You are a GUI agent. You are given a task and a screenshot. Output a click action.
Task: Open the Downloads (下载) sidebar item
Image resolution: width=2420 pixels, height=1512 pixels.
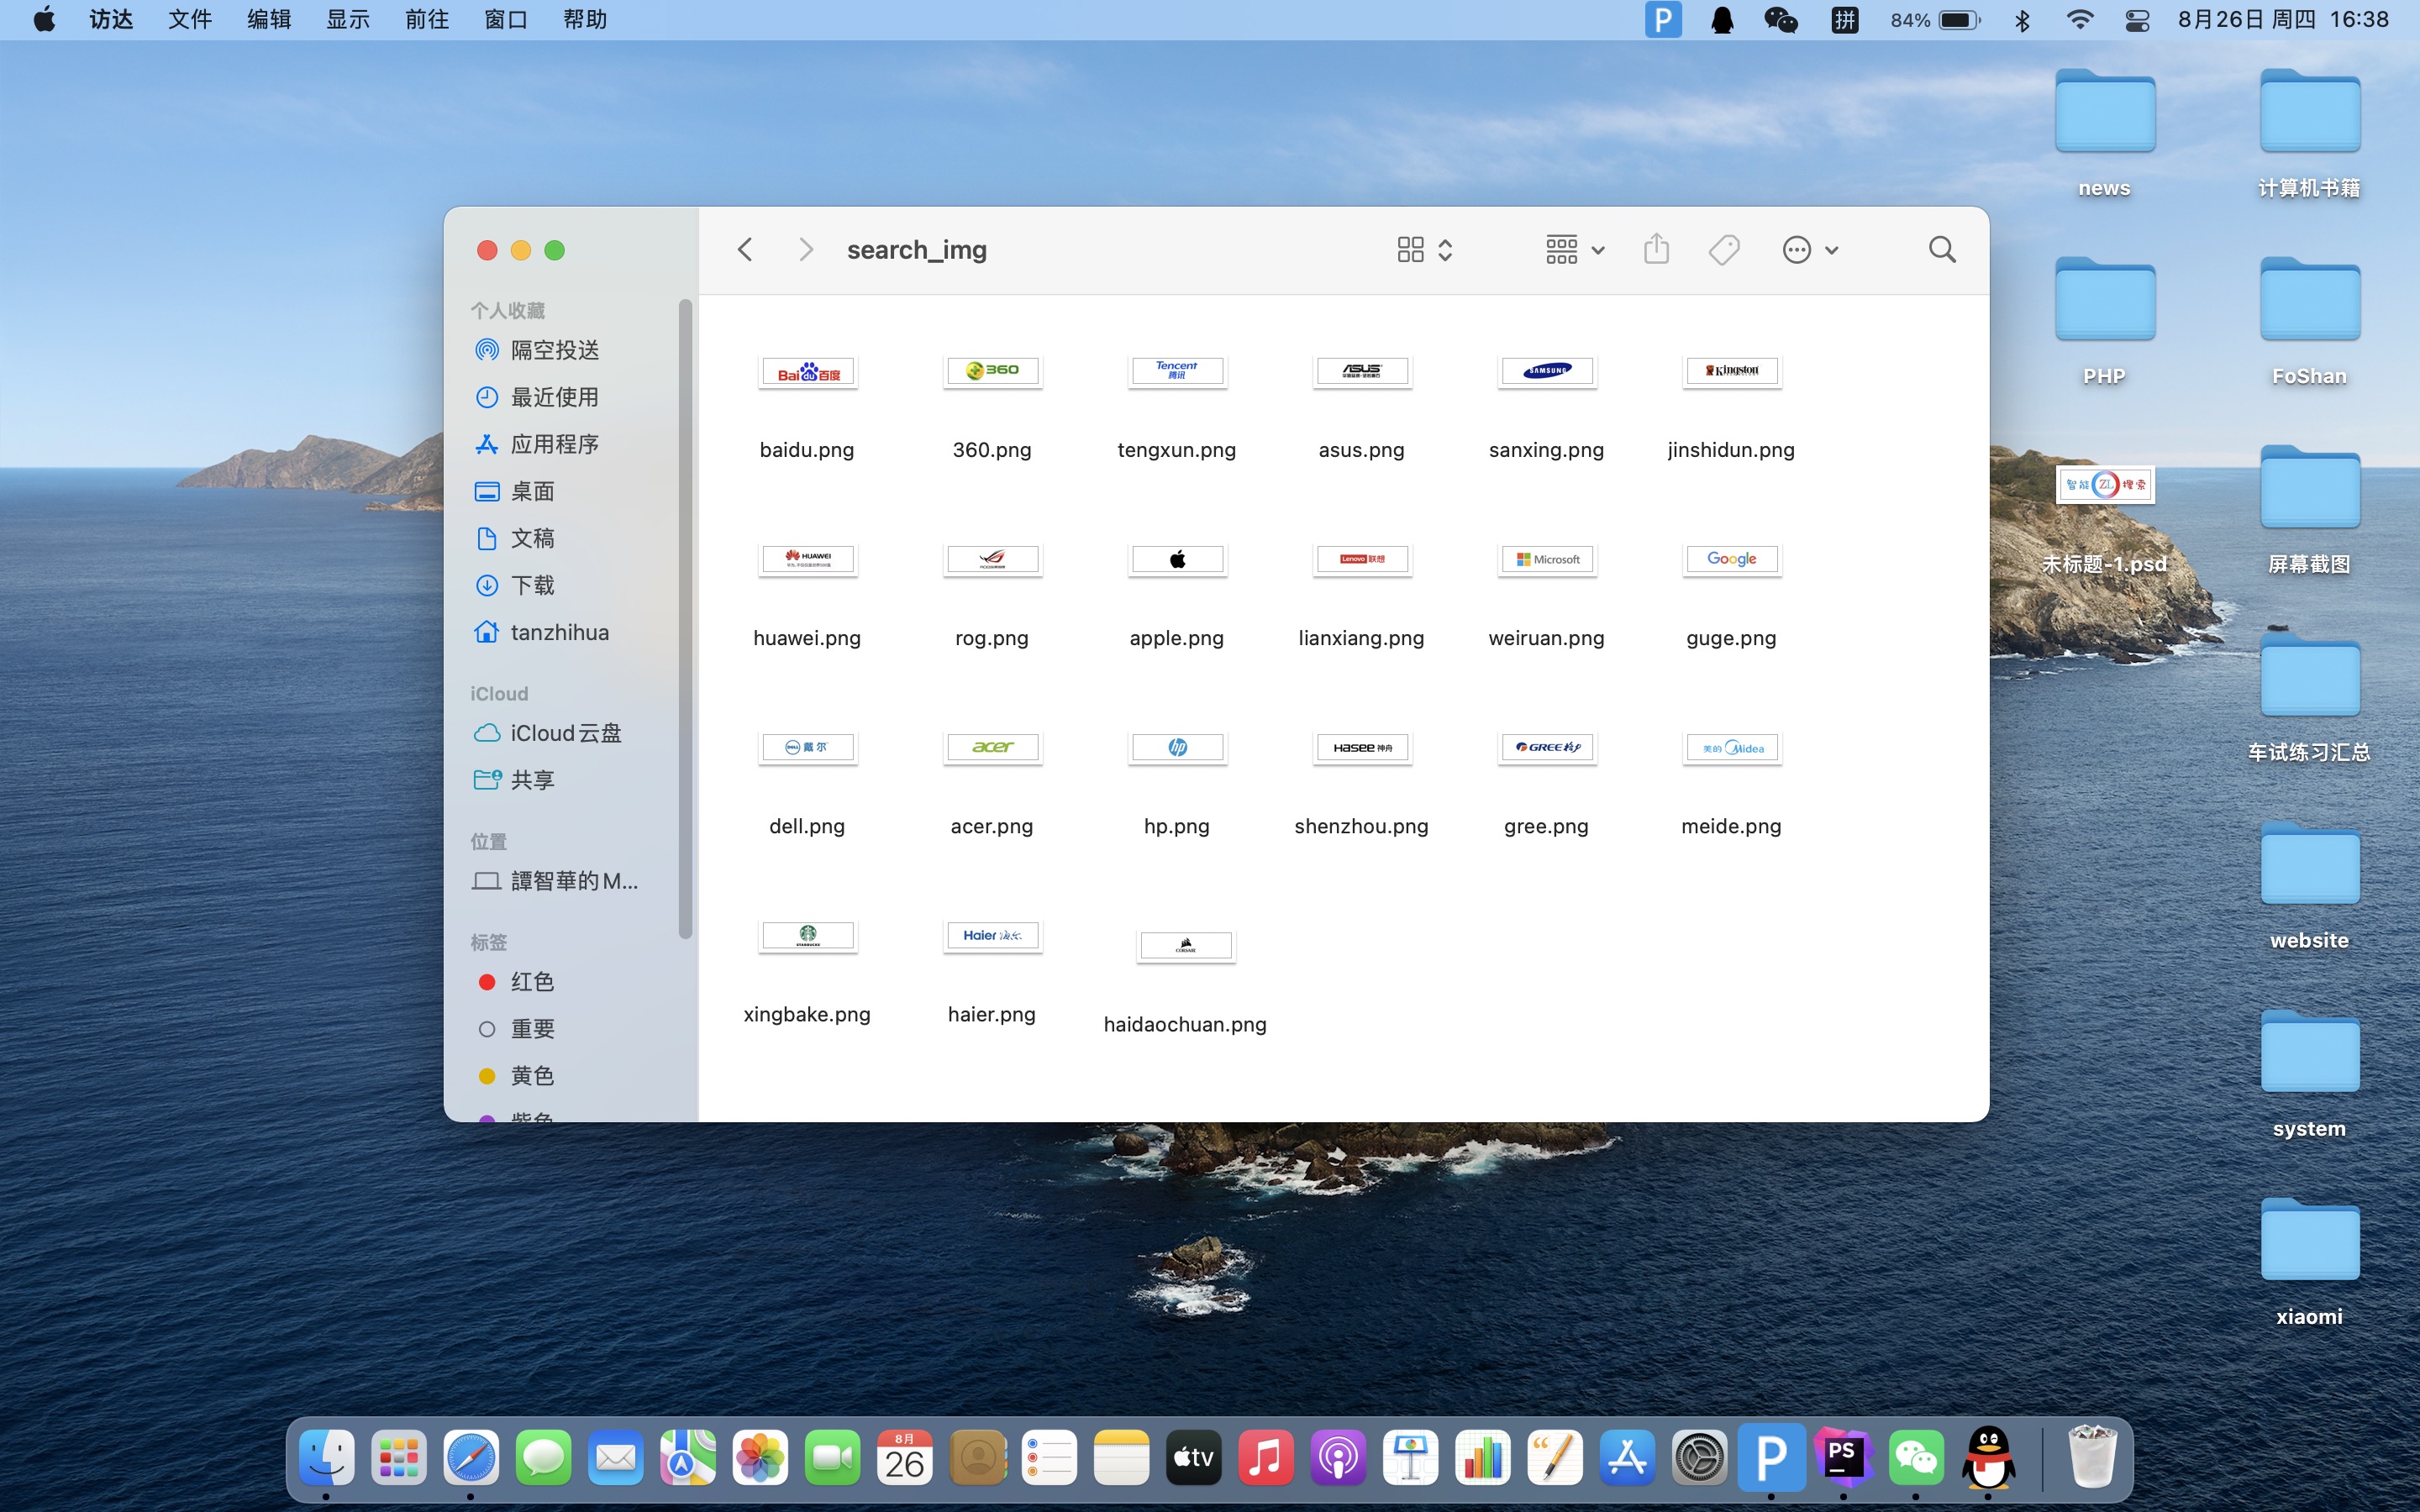pyautogui.click(x=532, y=585)
